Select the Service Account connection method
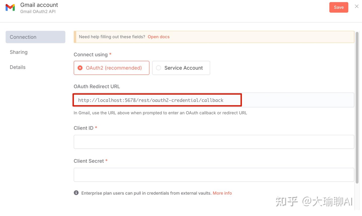This screenshot has height=216, width=362. [x=181, y=68]
